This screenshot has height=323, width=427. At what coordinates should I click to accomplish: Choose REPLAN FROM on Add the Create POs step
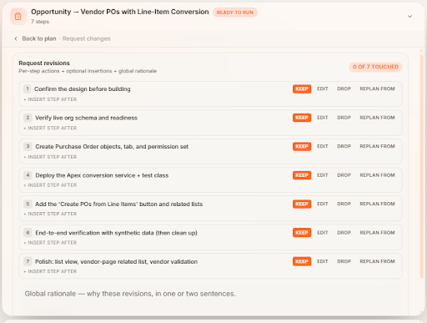pos(377,204)
